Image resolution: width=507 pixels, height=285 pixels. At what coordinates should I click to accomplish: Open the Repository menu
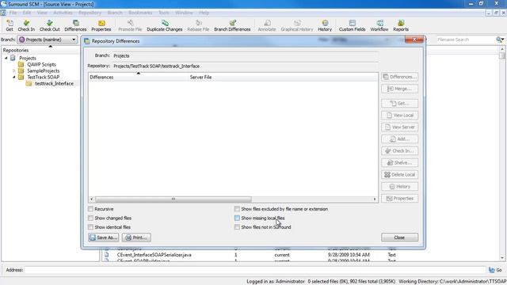click(x=90, y=13)
